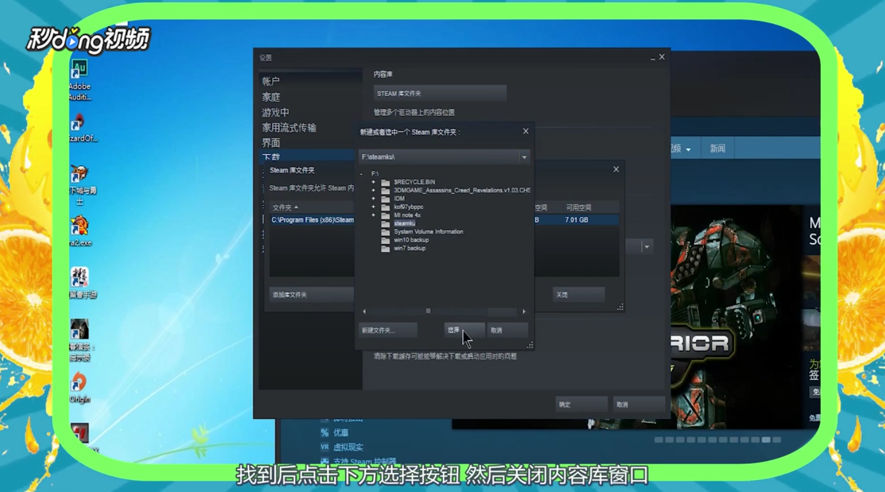This screenshot has height=492, width=885.
Task: Expand the IDM folder node
Action: pos(373,199)
